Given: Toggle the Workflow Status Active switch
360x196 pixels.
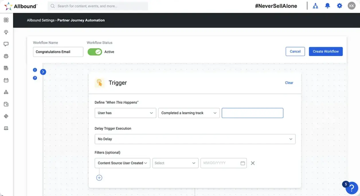Looking at the screenshot, I should click(95, 52).
